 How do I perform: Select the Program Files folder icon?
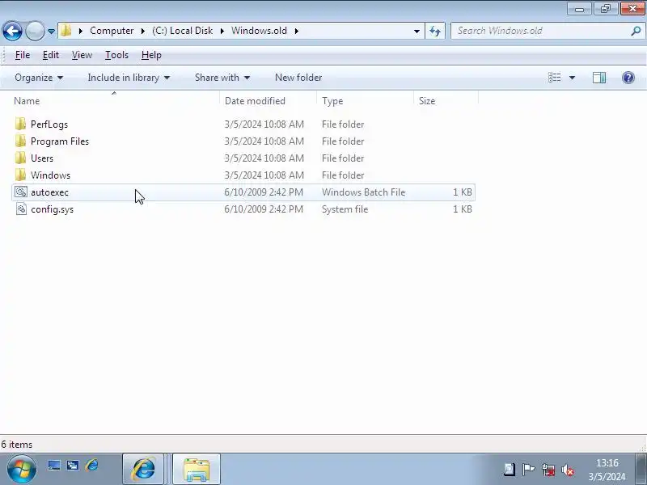pyautogui.click(x=20, y=141)
